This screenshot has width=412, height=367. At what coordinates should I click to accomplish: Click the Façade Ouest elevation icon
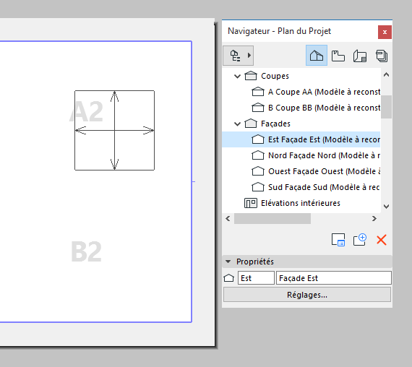(258, 171)
